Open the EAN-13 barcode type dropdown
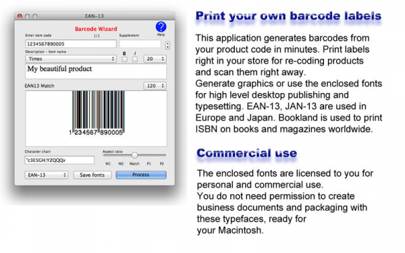The height and width of the screenshot is (253, 405). [x=47, y=175]
